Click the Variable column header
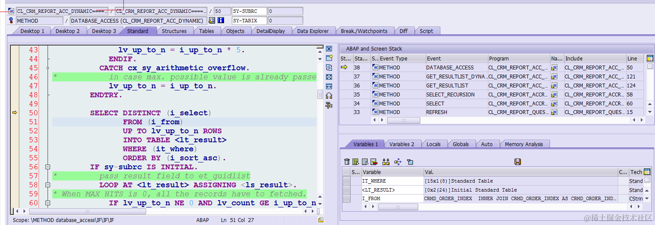The height and width of the screenshot is (225, 655). point(393,172)
